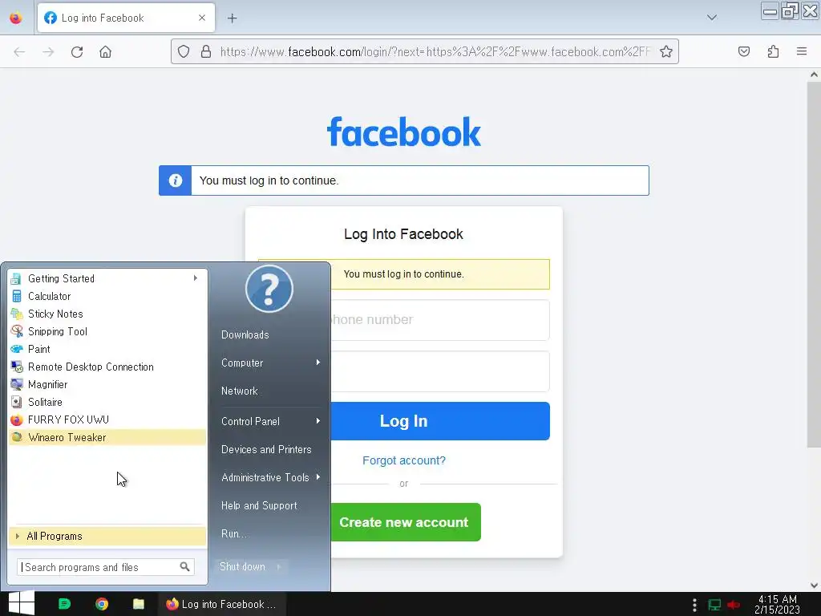Viewport: 821px width, 616px height.
Task: Open Paint from Start menu
Action: (107, 349)
